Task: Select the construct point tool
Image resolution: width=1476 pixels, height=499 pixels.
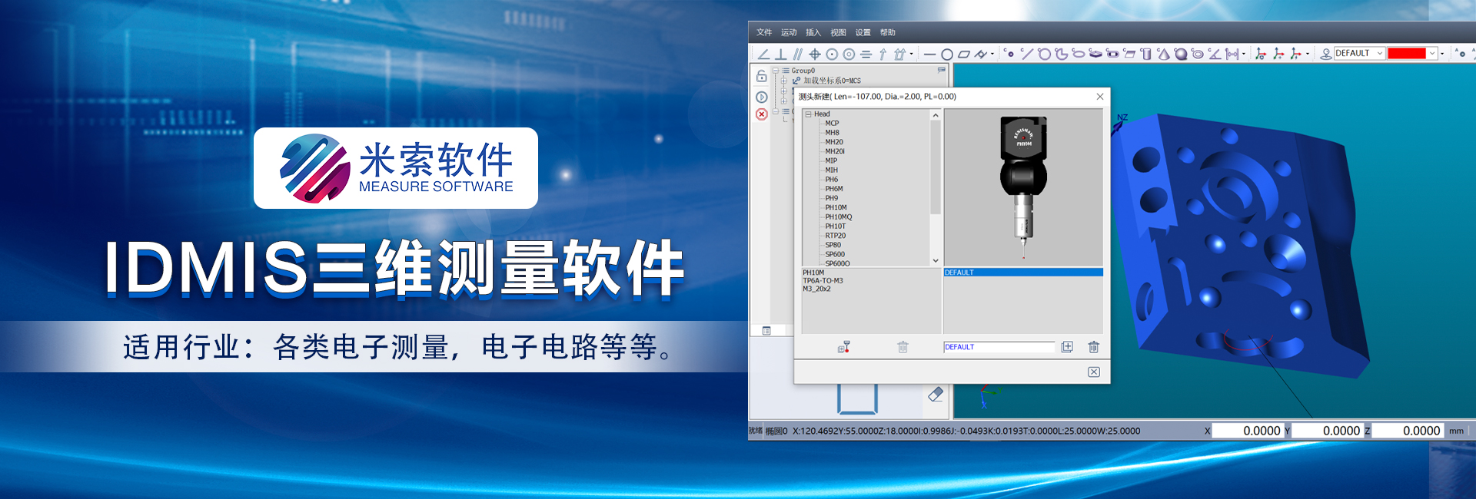Action: pos(1009,53)
